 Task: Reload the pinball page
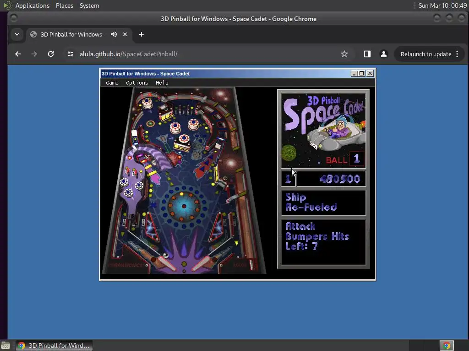(x=51, y=54)
